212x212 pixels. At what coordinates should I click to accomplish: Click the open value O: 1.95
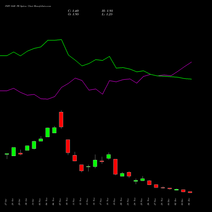(73, 14)
